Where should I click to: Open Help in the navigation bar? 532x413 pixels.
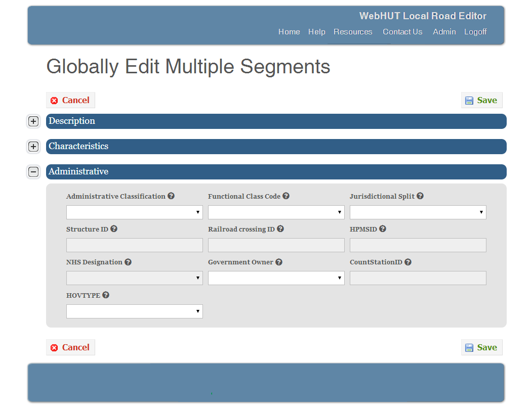(316, 32)
